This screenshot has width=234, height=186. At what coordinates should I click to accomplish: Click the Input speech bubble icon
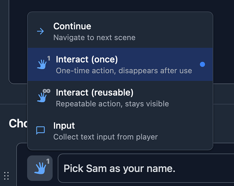[x=40, y=130]
